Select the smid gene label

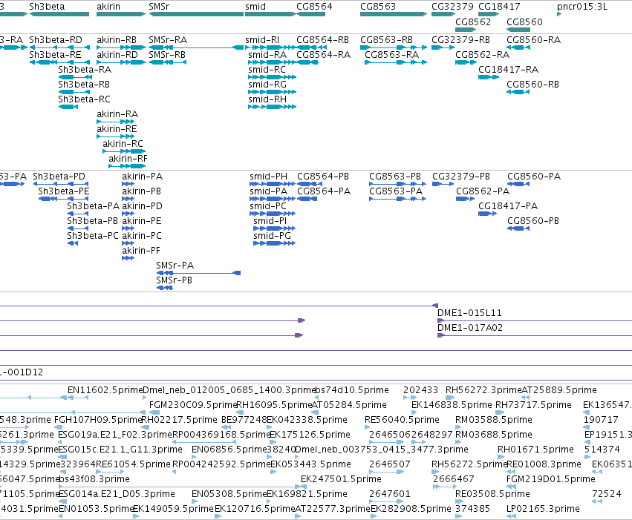[255, 7]
